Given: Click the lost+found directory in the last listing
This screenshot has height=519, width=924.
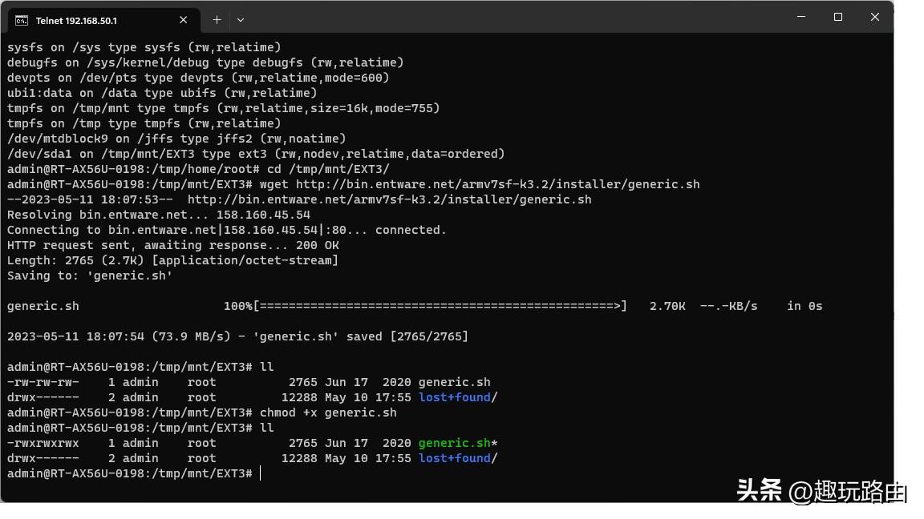Looking at the screenshot, I should [x=455, y=458].
